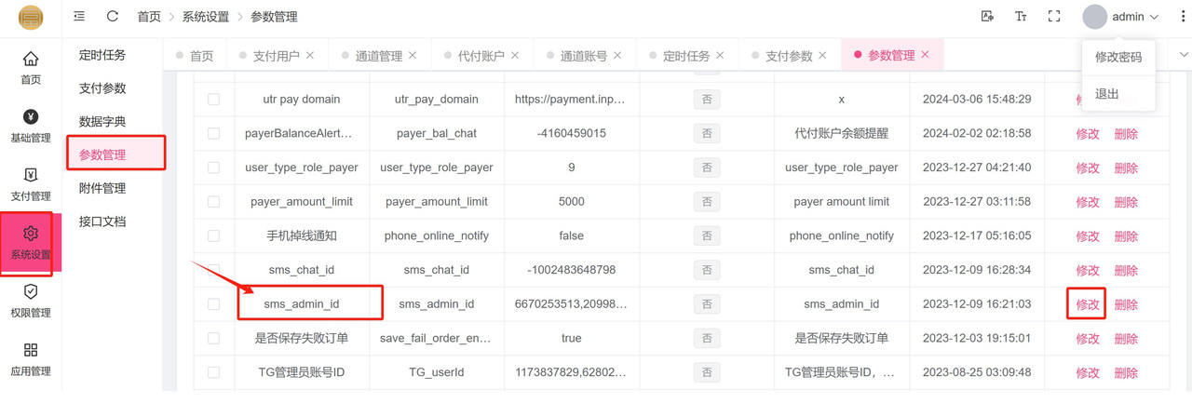Click 删除 for the sms_chat_id row

pyautogui.click(x=1126, y=271)
